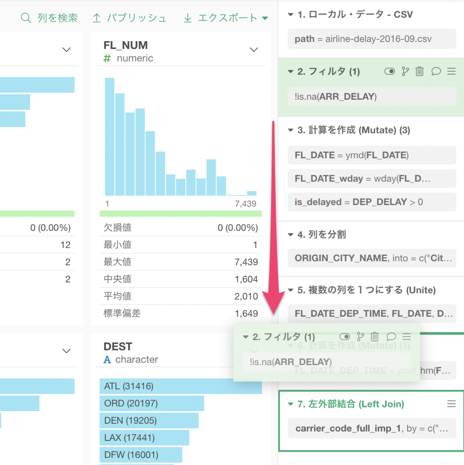Open the エクスポート dropdown caret
Screen dimensions: 464x465
point(265,18)
